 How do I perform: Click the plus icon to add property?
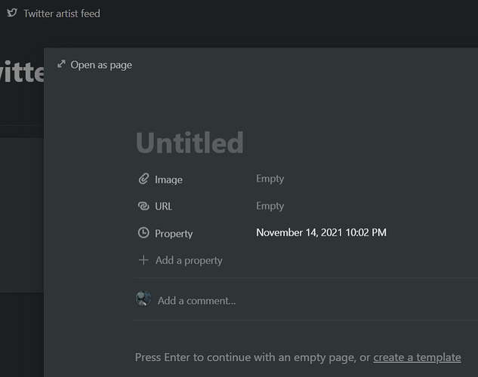point(143,260)
